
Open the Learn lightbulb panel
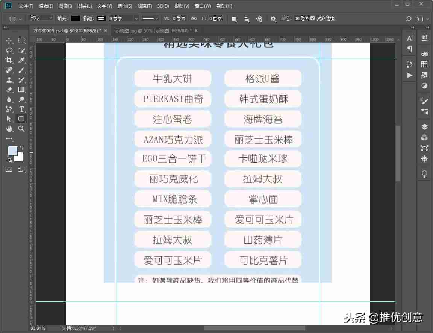click(424, 173)
